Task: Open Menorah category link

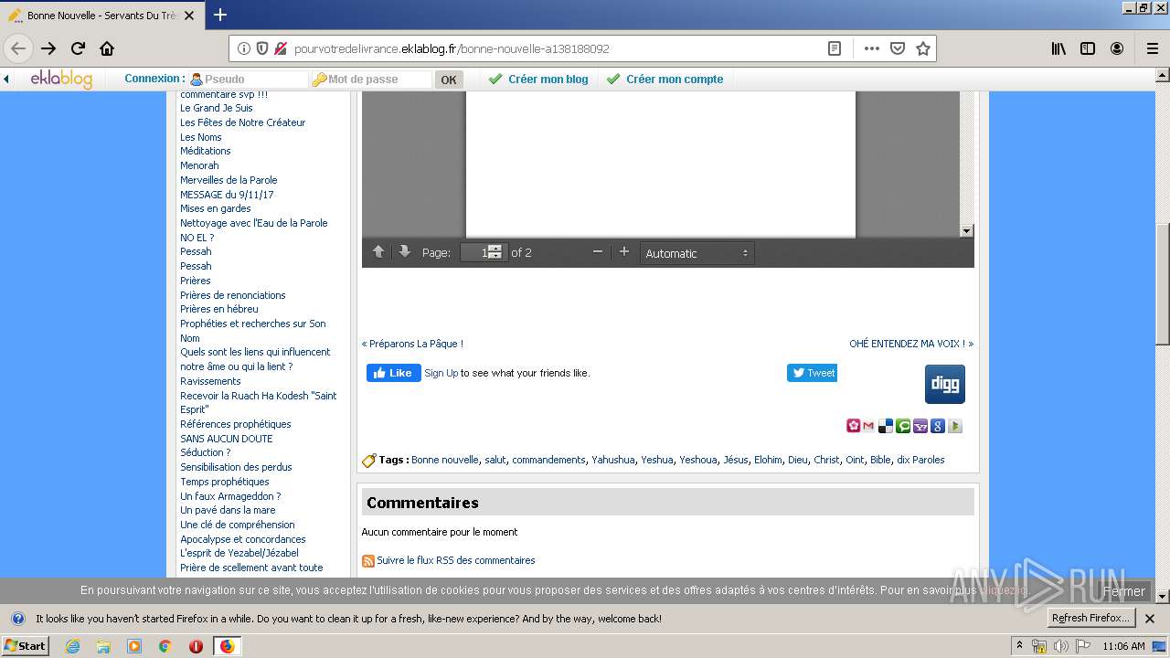Action: 199,165
